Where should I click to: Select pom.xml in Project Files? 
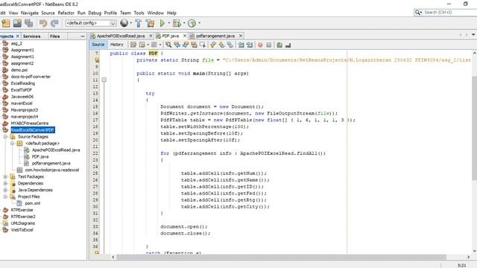pos(32,203)
